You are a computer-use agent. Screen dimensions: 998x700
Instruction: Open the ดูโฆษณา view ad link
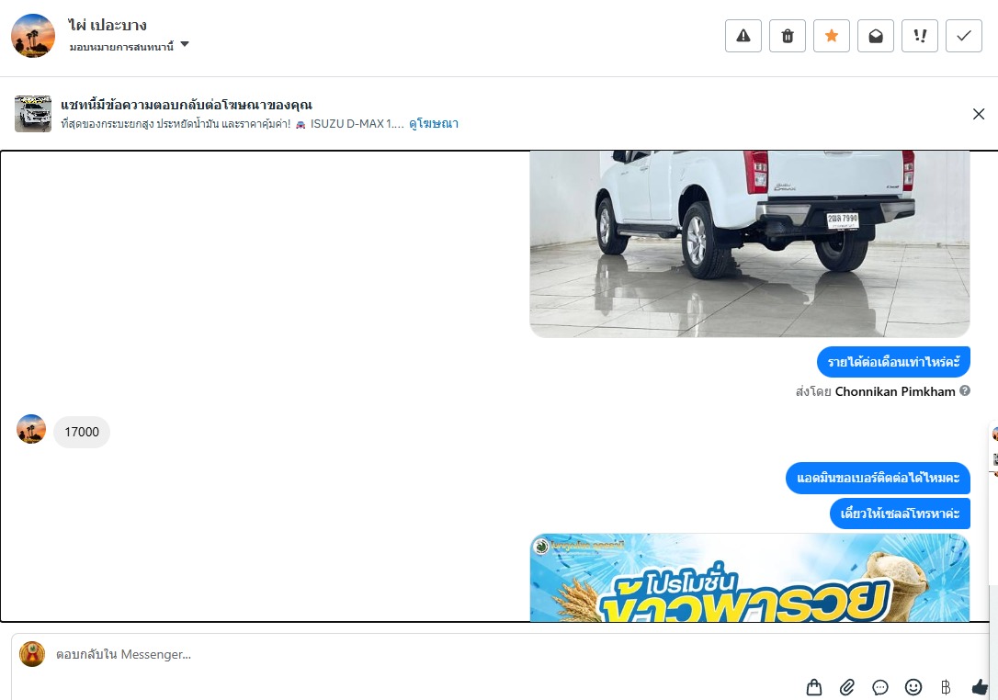tap(434, 123)
